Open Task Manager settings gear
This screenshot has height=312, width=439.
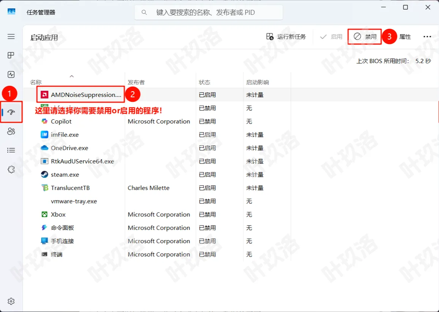pyautogui.click(x=11, y=301)
